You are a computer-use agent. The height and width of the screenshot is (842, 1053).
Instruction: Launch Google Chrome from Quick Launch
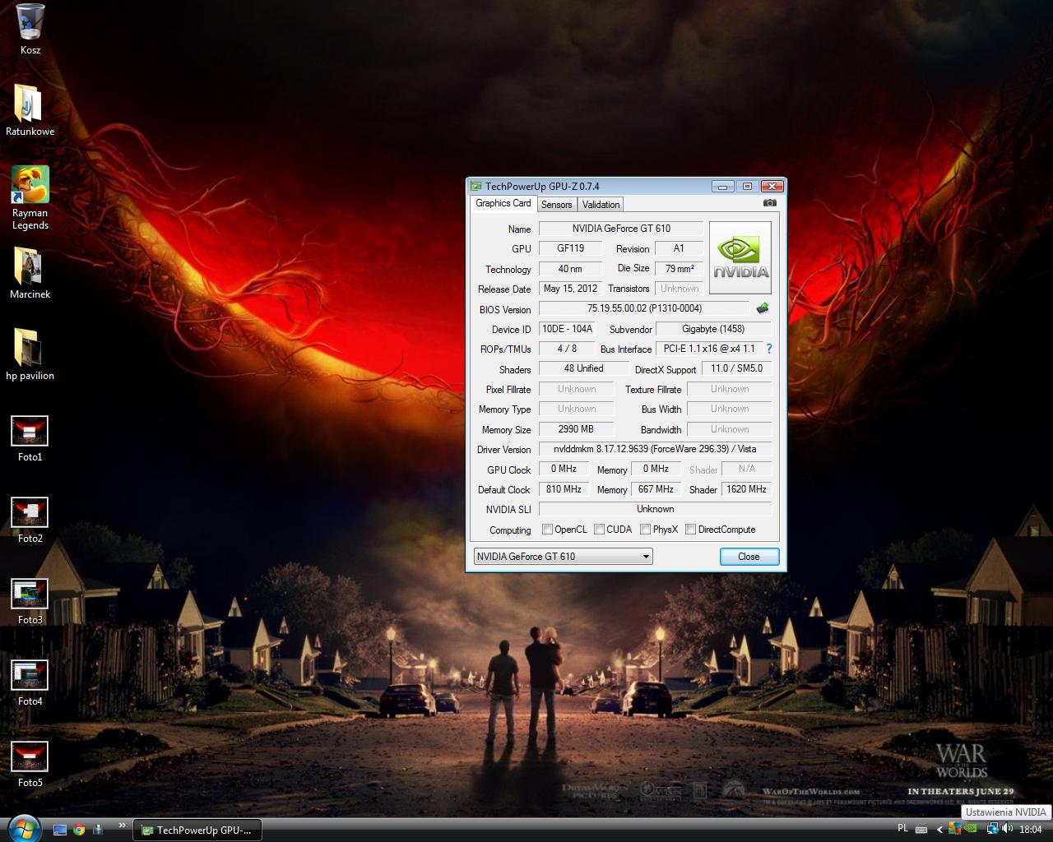pos(79,830)
